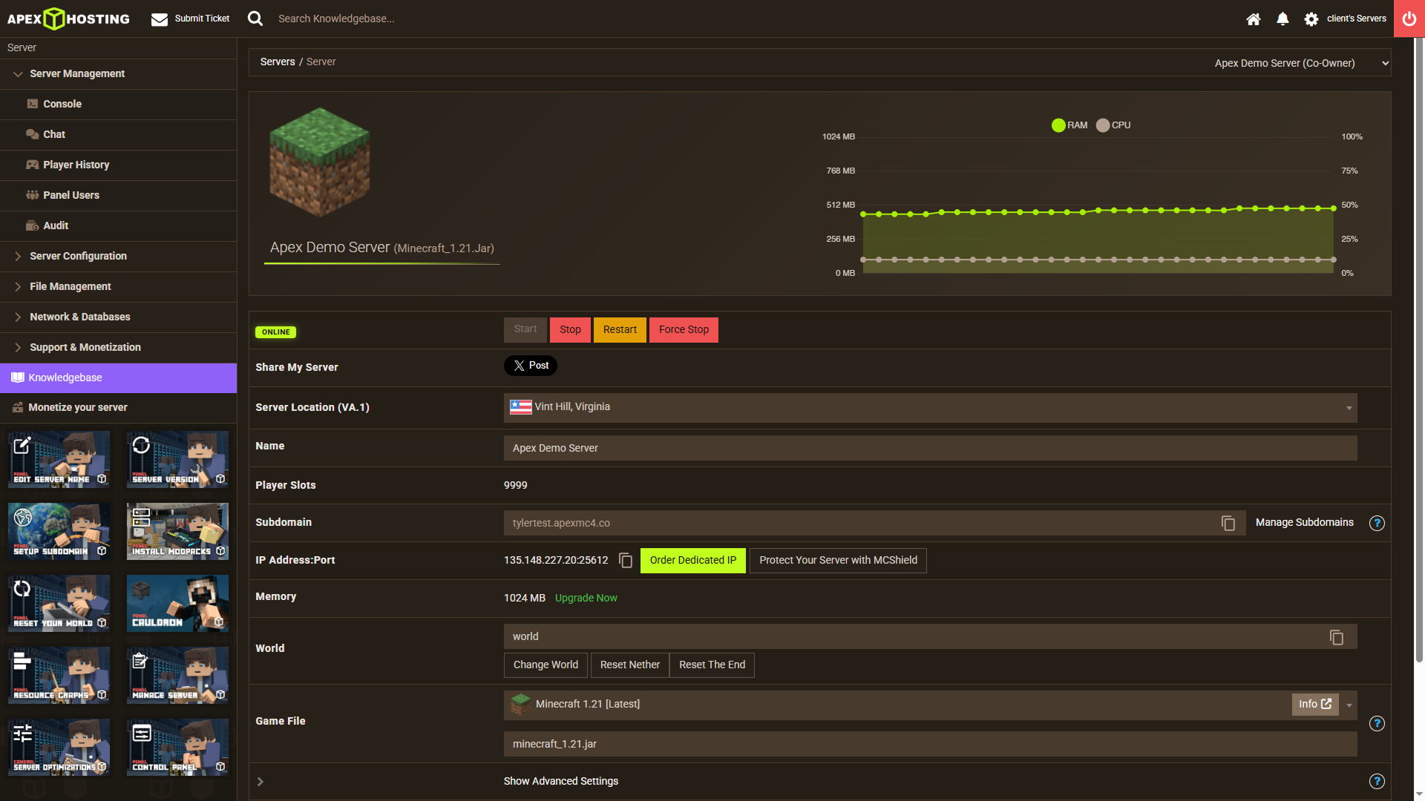Copy the IP address using copy icon
Image resolution: width=1425 pixels, height=801 pixels.
626,561
